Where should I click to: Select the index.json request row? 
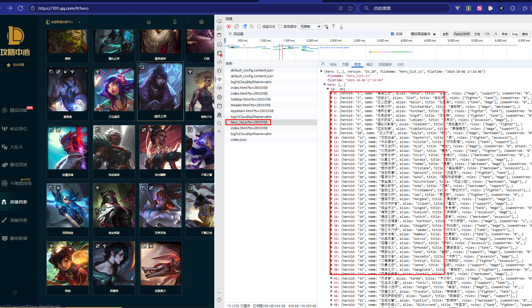[x=271, y=140]
